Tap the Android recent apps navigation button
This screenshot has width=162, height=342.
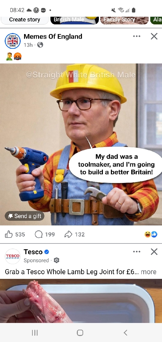(x=35, y=333)
